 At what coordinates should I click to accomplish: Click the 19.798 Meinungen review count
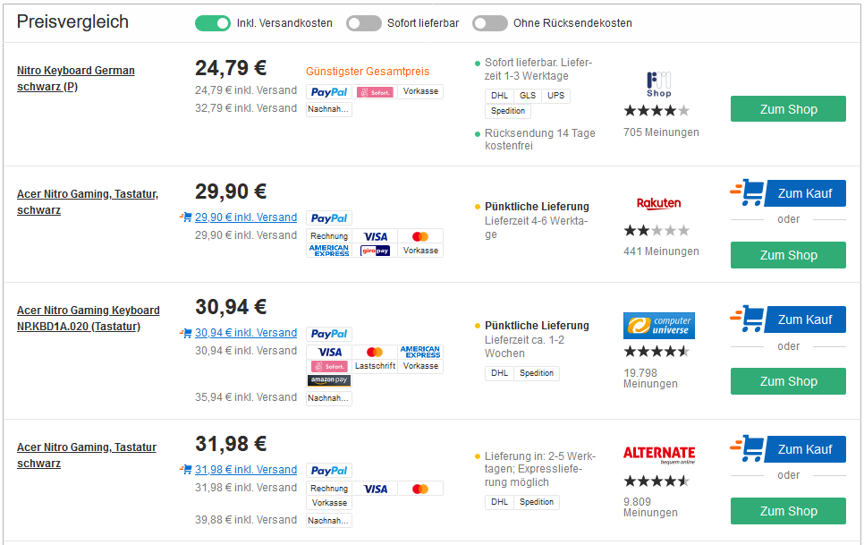(x=650, y=378)
